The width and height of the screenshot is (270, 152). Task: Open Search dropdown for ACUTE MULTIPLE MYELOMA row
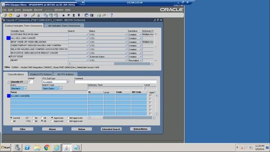(x=87, y=35)
